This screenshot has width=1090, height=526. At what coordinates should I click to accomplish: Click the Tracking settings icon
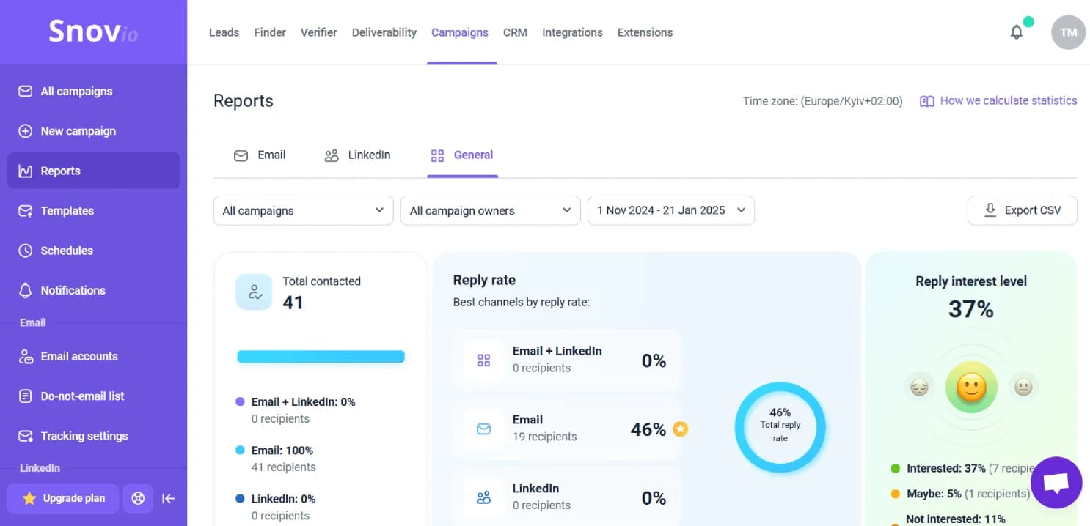tap(26, 436)
